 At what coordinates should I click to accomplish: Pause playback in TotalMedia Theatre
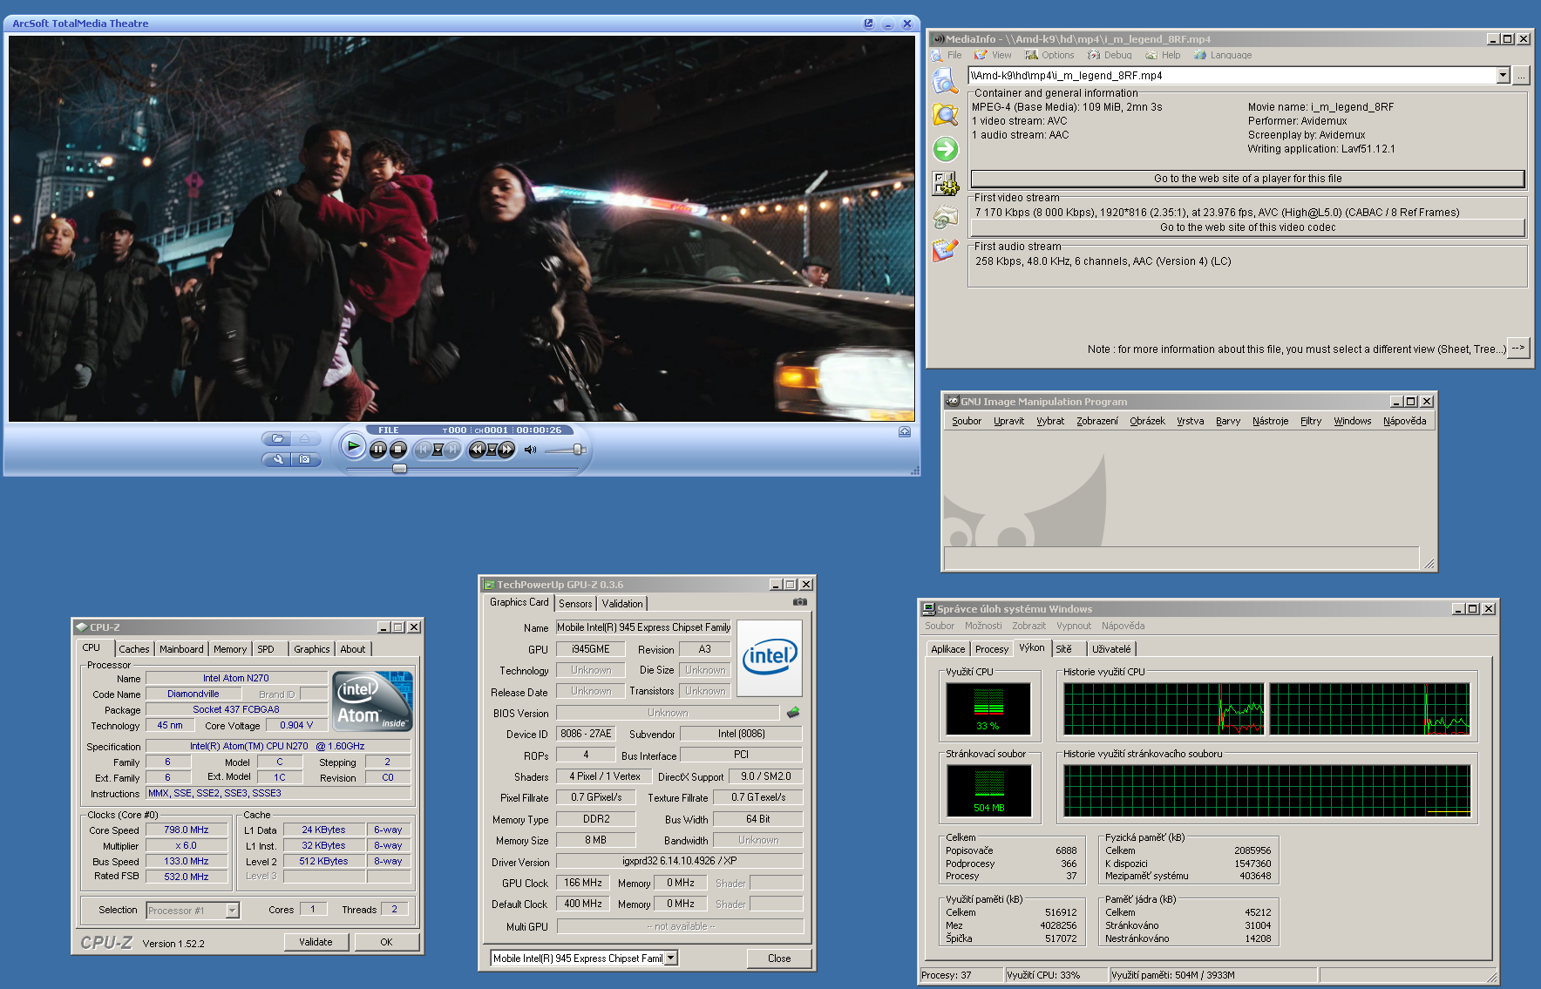coord(377,450)
